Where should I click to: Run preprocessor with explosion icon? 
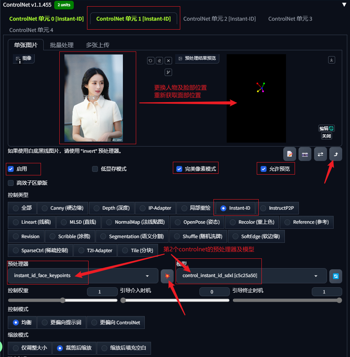pyautogui.click(x=167, y=276)
